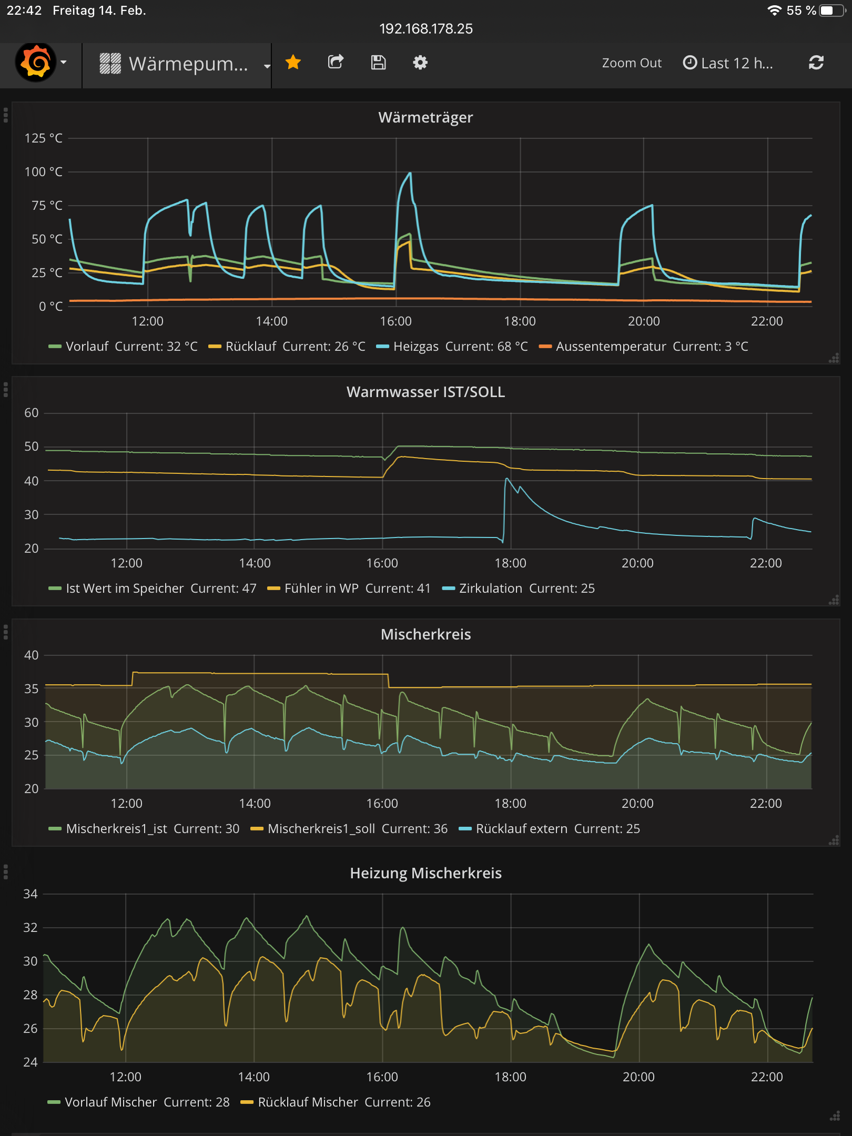Share the dashboard via share icon

[x=336, y=63]
